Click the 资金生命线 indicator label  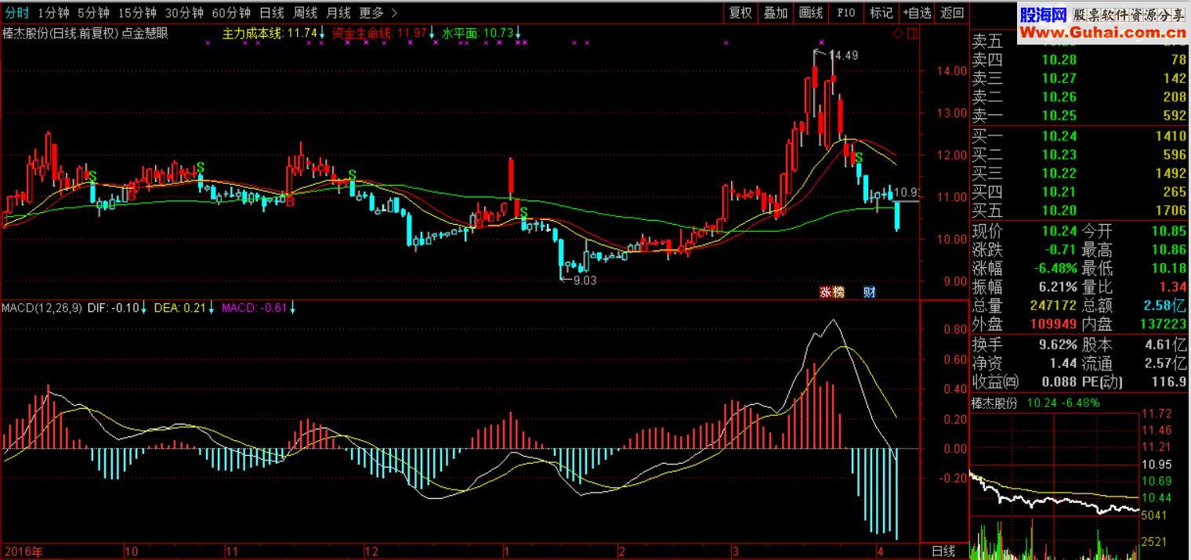point(363,34)
